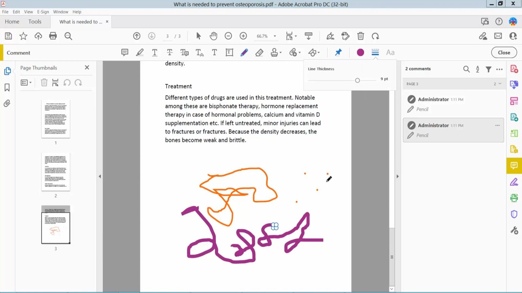
Task: Enable the Pencil drawing tool
Action: point(244,53)
